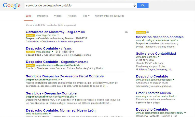This screenshot has height=117, width=195.
Task: Click yellow Anuncios label in sidebar
Action: click(141, 32)
